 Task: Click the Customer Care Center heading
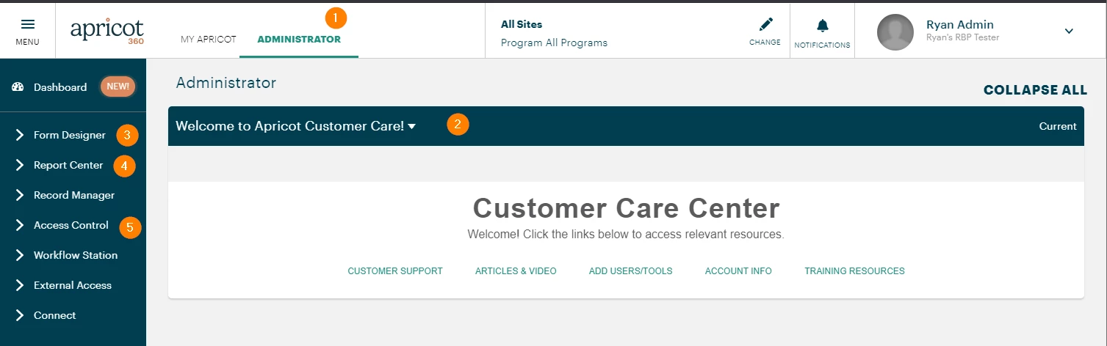pyautogui.click(x=626, y=208)
